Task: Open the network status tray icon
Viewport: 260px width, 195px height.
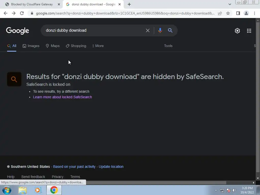Action: [222, 190]
